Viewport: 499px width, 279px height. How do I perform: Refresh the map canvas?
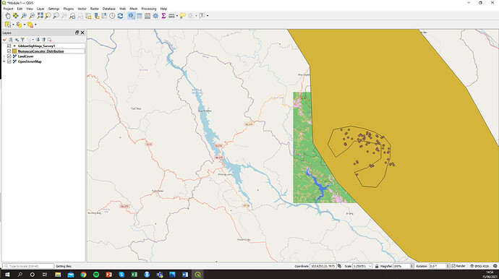point(120,16)
